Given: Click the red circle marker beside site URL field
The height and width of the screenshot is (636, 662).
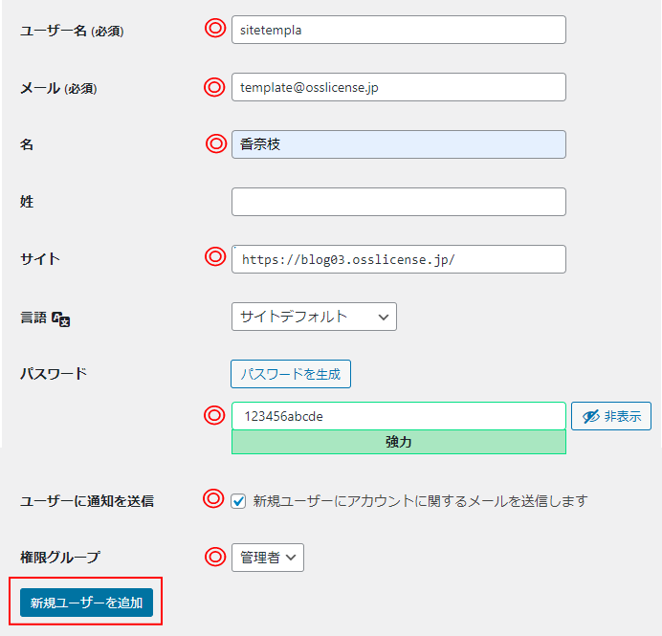Looking at the screenshot, I should pyautogui.click(x=215, y=257).
